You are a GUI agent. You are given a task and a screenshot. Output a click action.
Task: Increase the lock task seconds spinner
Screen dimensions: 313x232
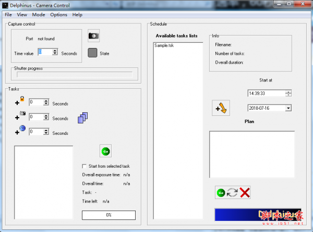click(46, 101)
